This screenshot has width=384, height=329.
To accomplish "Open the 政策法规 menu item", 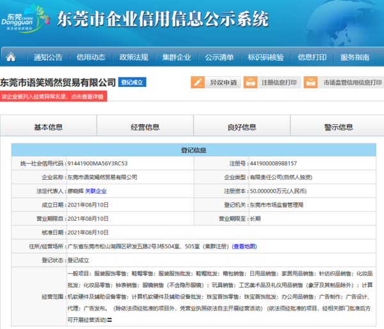I will point(134,58).
